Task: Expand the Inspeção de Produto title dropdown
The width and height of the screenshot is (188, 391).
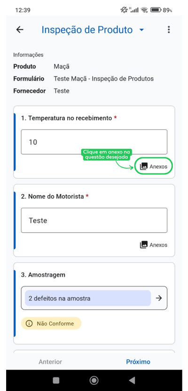Action: [x=141, y=30]
